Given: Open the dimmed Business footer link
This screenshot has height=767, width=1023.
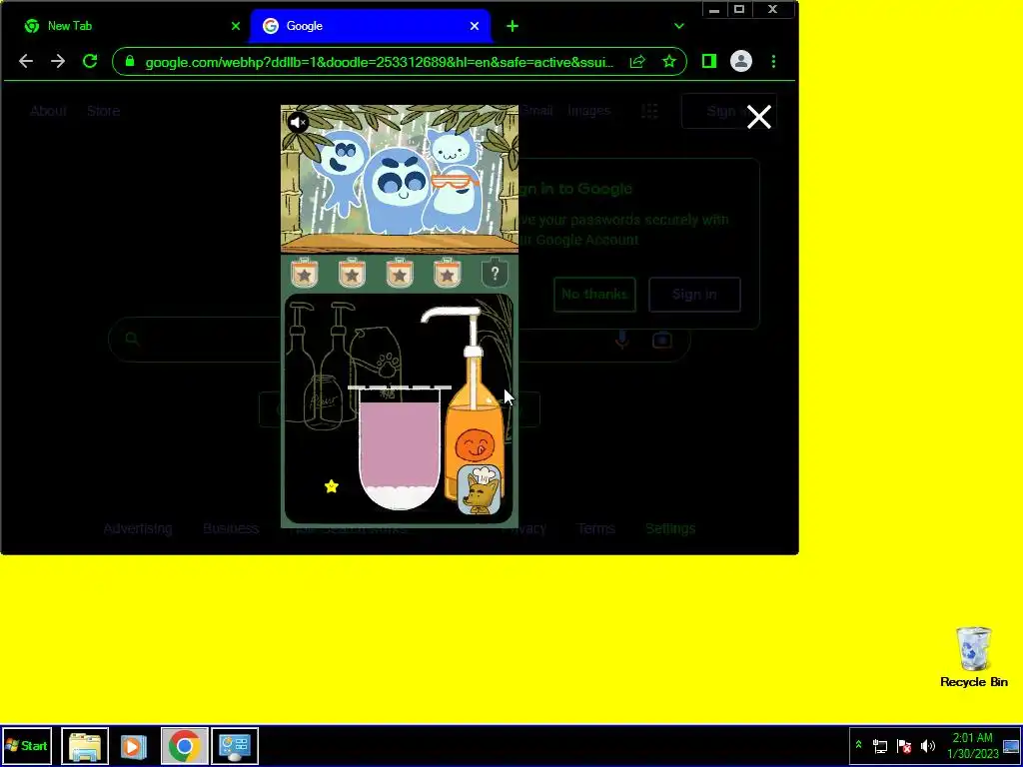Looking at the screenshot, I should coord(231,528).
